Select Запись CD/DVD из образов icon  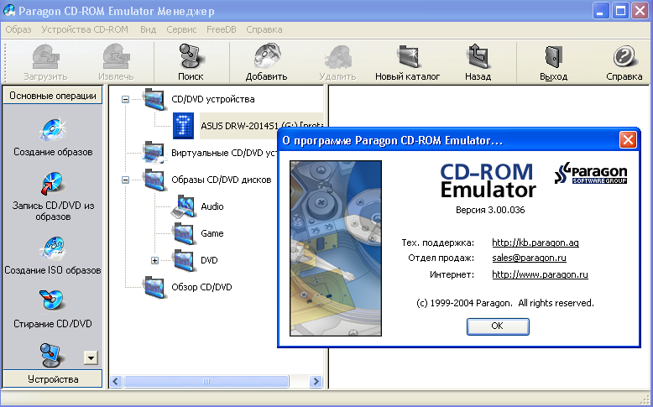[53, 184]
